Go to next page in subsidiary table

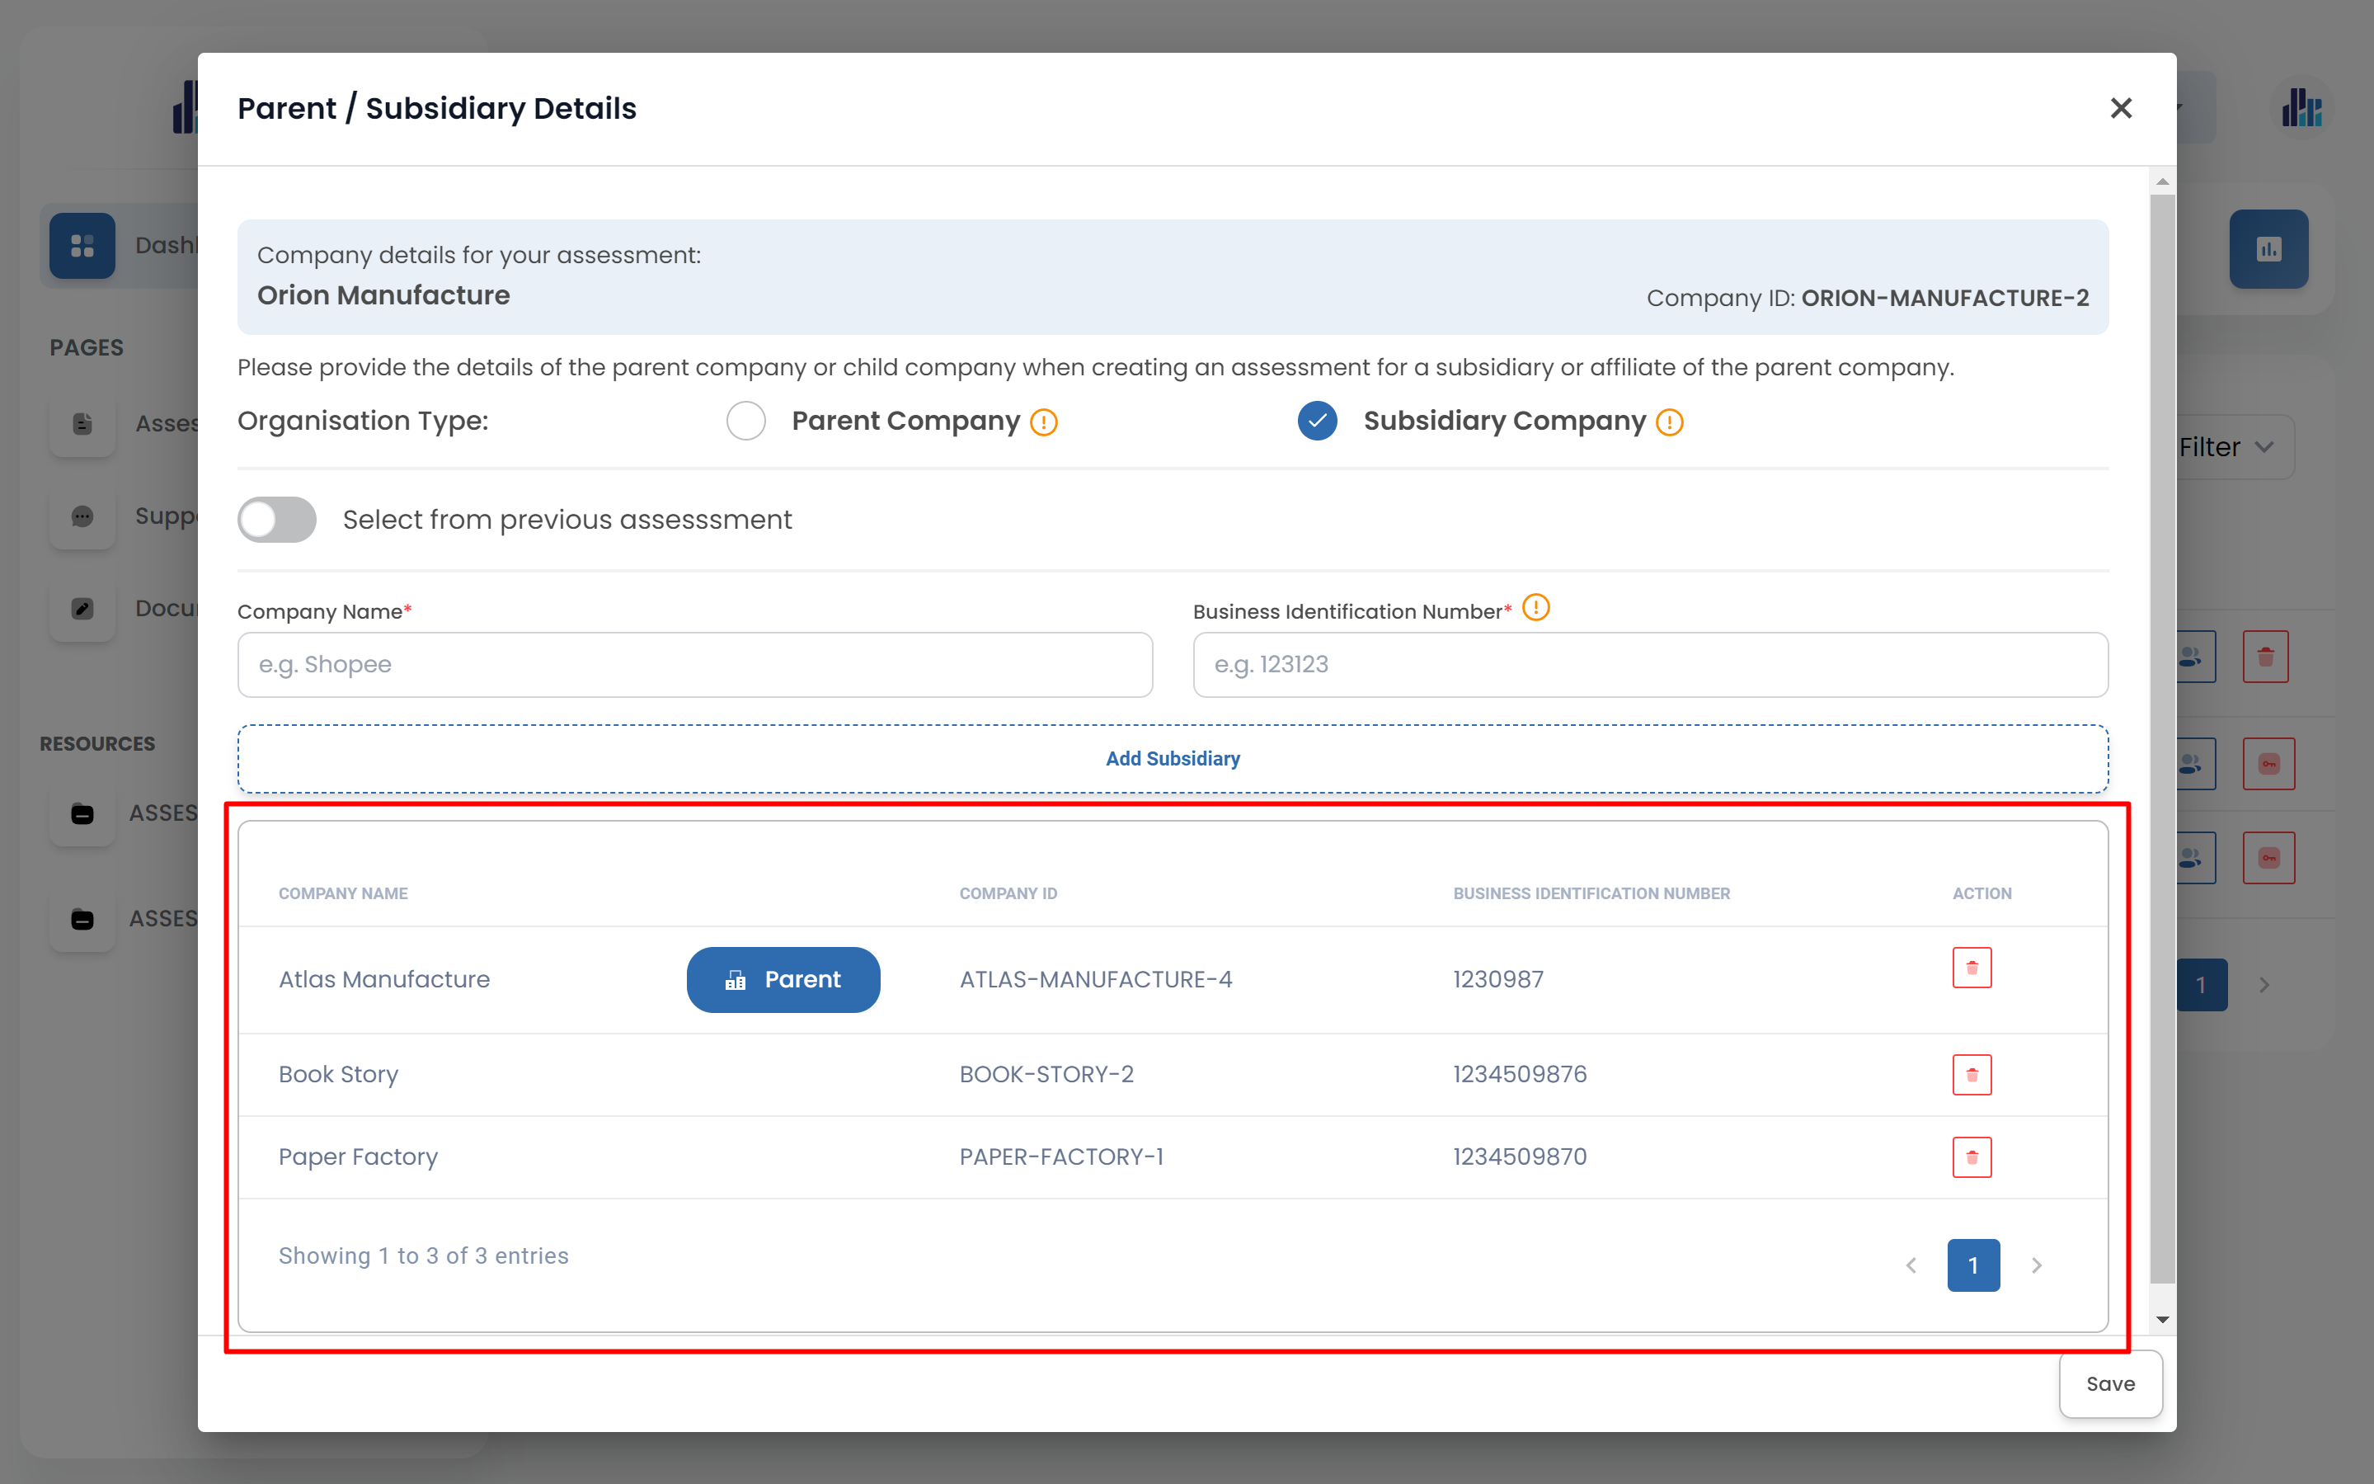pos(2037,1265)
